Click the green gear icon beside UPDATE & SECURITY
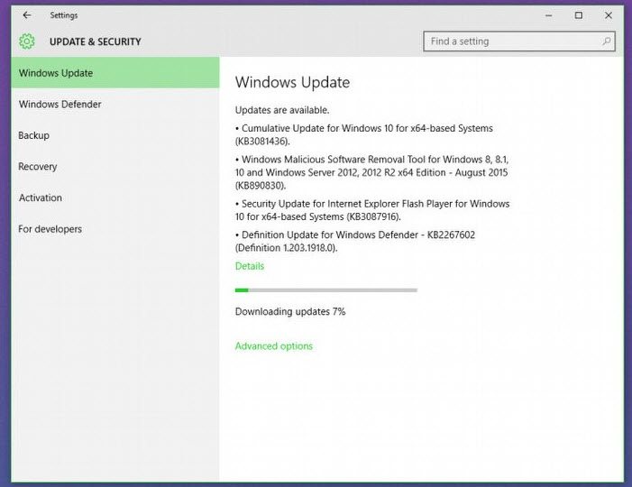Image resolution: width=632 pixels, height=487 pixels. point(27,41)
